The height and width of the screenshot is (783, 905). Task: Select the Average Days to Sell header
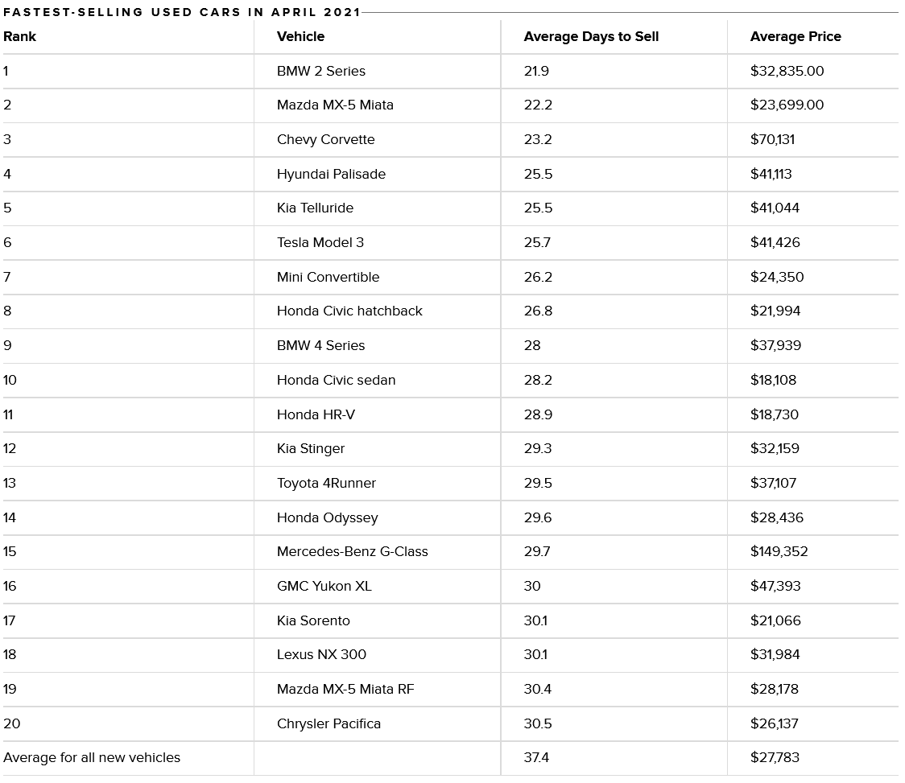(x=591, y=36)
